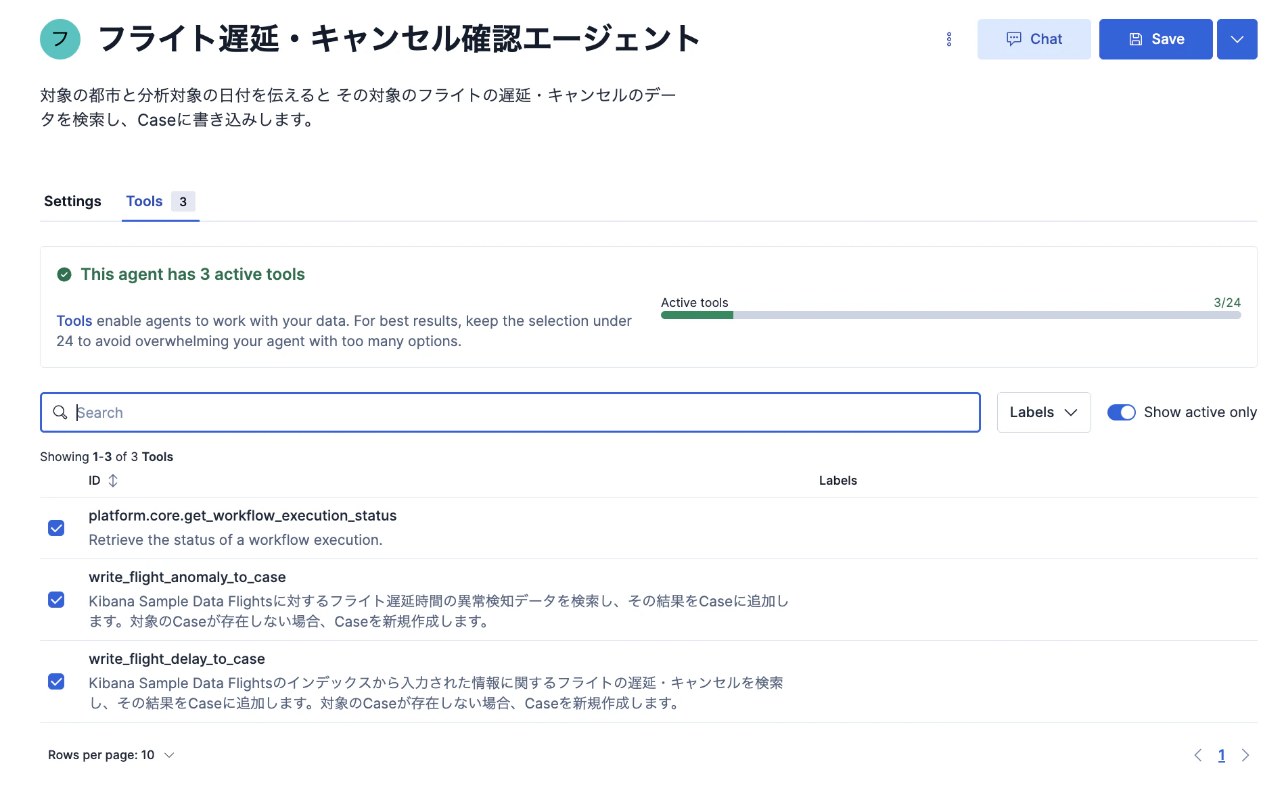Screen dimensions: 1284x795
Task: Uncheck the write_flight_anomaly_to_case tool
Action: (x=56, y=600)
